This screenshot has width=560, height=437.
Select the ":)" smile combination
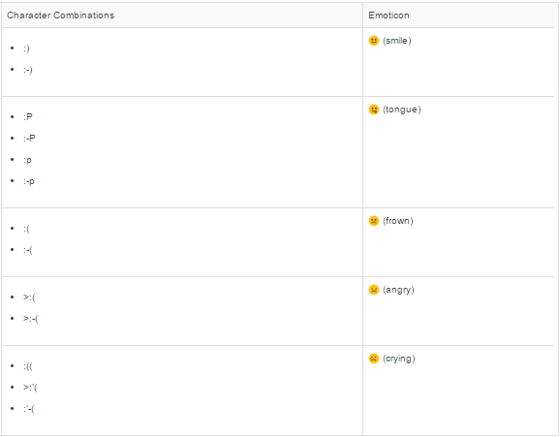point(26,48)
